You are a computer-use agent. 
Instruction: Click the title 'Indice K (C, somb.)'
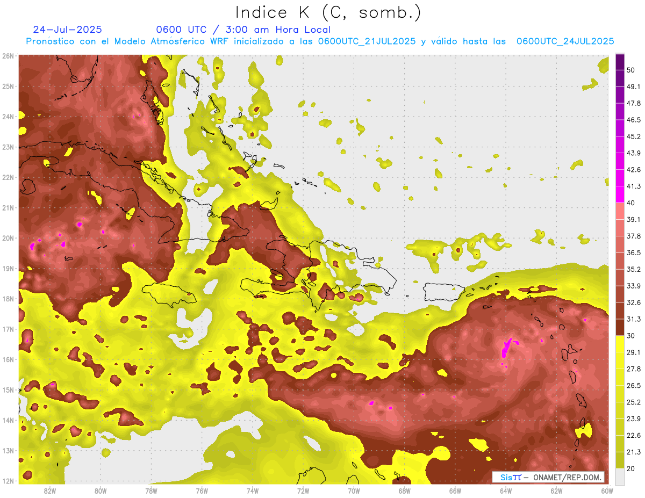[x=328, y=13]
